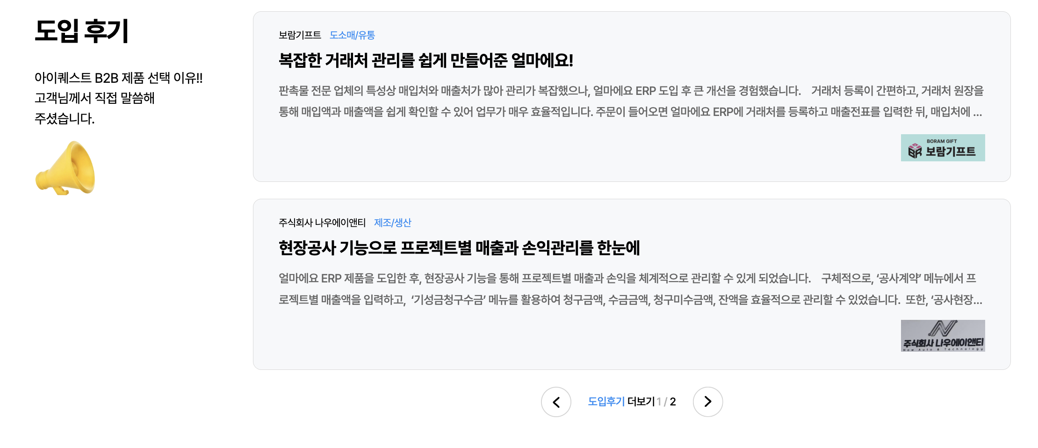1038x448 pixels.
Task: Click the left chevron circle button
Action: point(556,401)
